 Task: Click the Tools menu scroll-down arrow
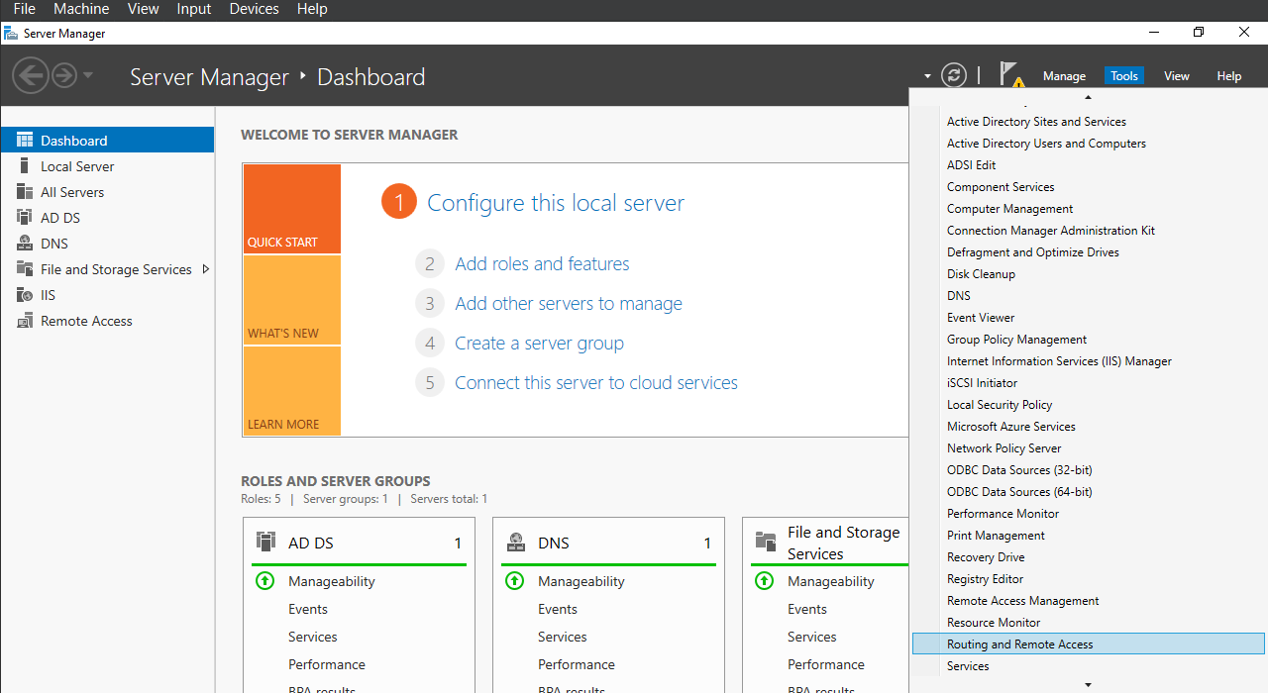point(1088,685)
